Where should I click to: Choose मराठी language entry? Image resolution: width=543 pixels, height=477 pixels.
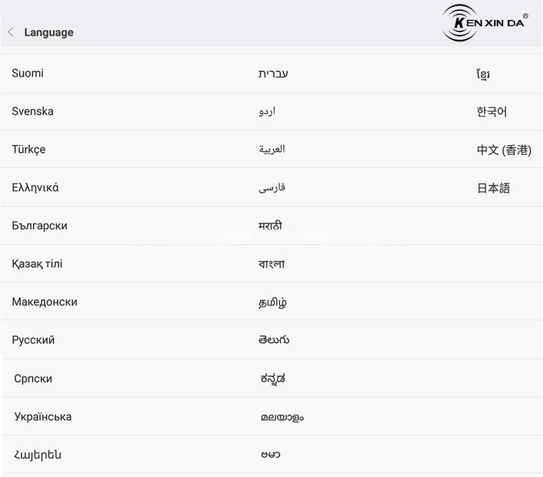click(x=270, y=226)
